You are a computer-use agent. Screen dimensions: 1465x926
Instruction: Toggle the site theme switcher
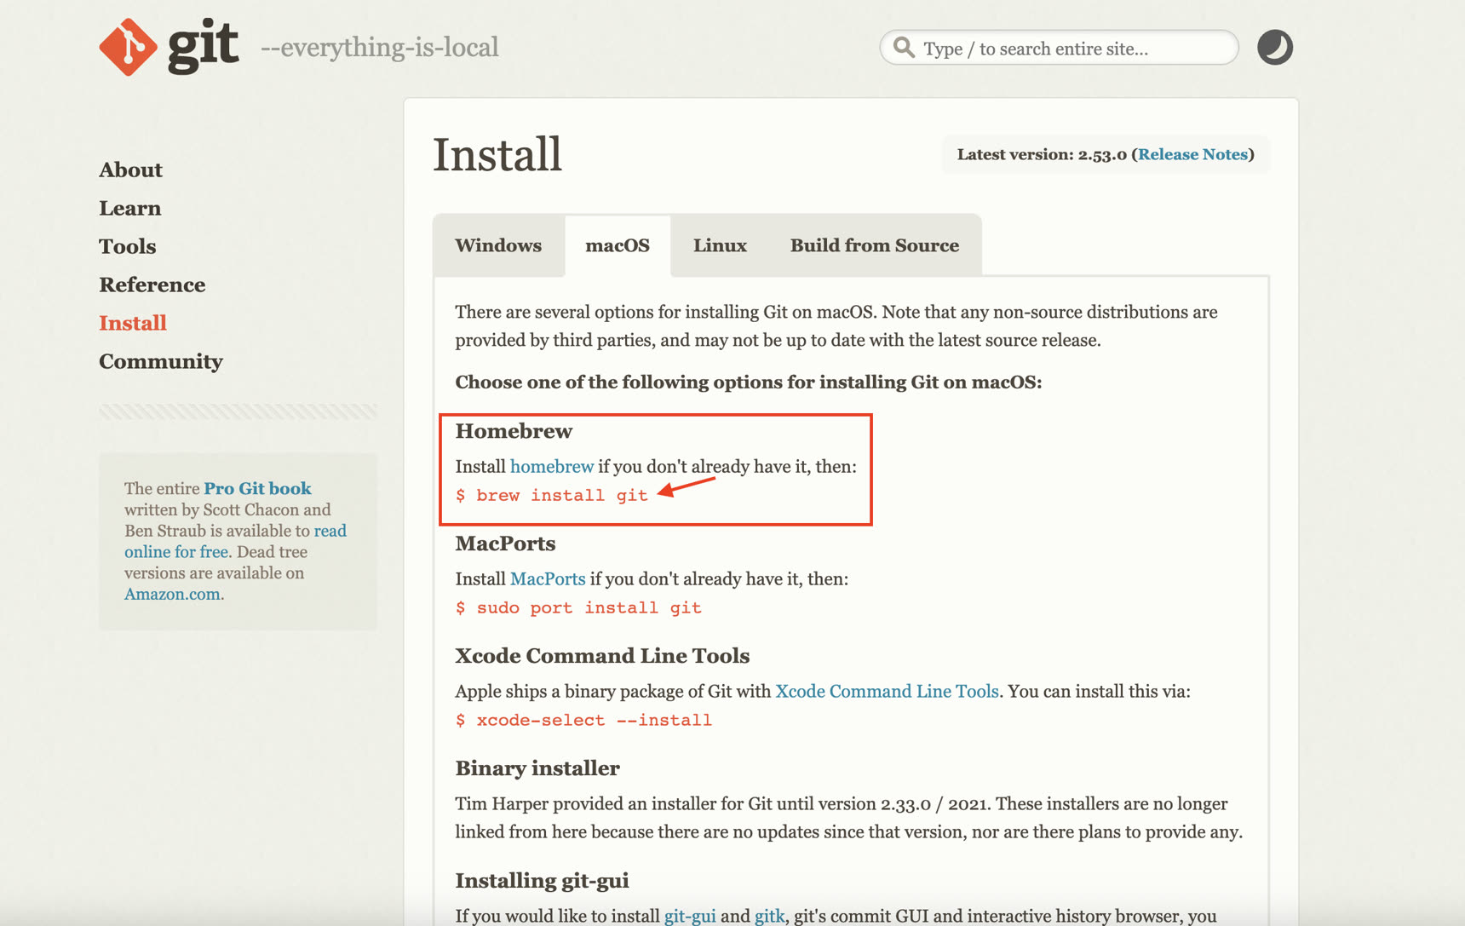click(x=1274, y=48)
